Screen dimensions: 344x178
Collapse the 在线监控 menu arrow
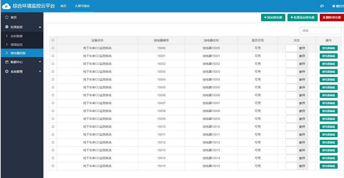[x=40, y=27]
